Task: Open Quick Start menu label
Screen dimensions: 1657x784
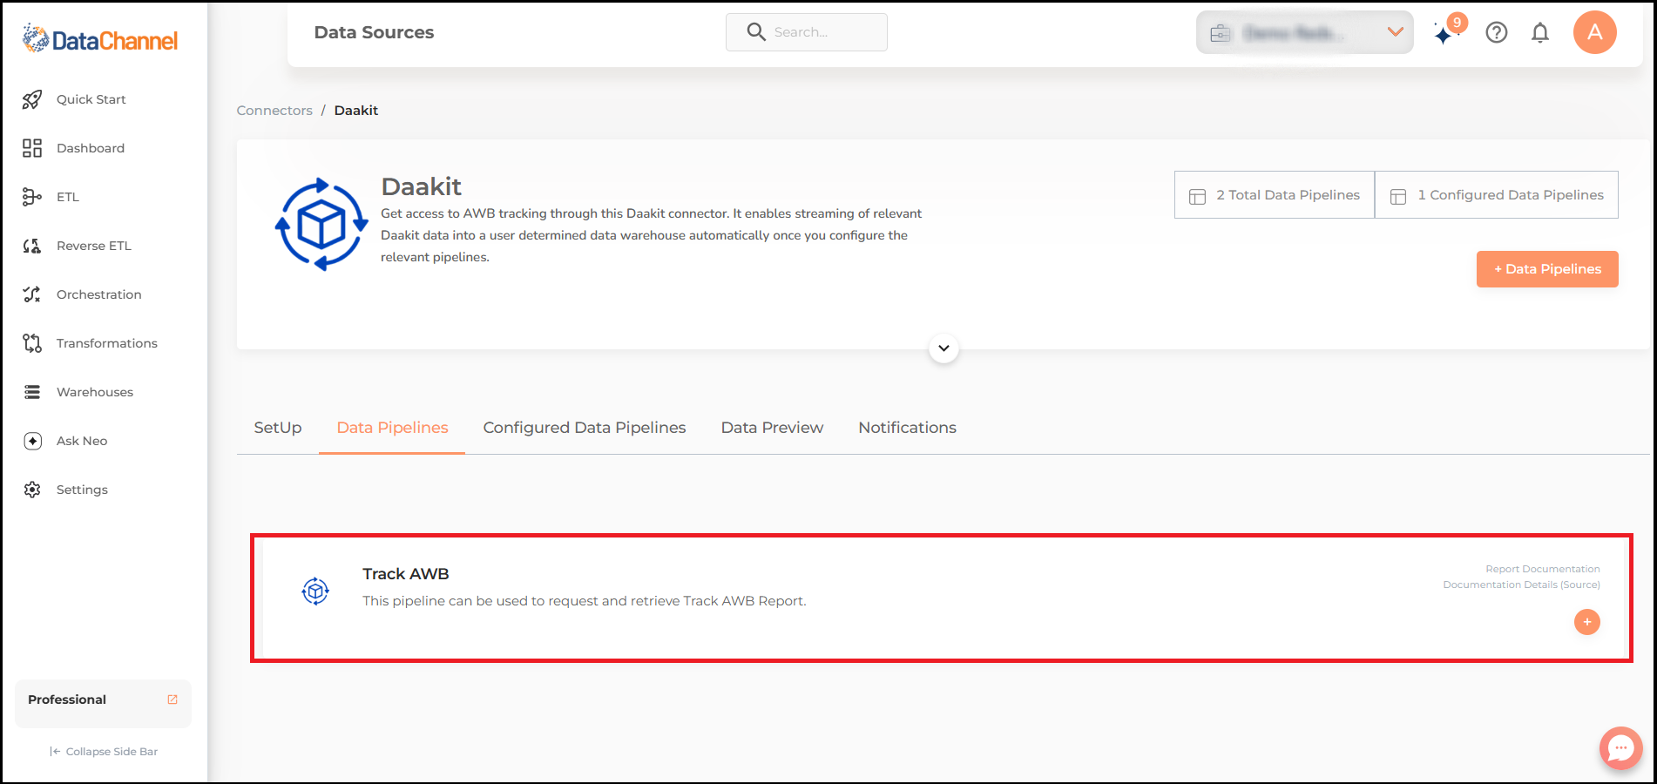Action: pyautogui.click(x=91, y=99)
